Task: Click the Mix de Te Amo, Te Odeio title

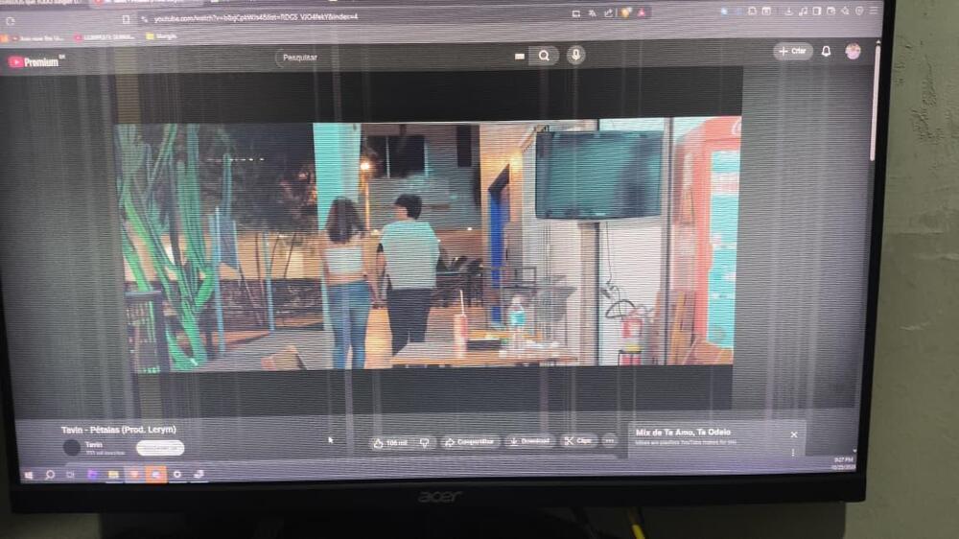Action: (x=683, y=432)
